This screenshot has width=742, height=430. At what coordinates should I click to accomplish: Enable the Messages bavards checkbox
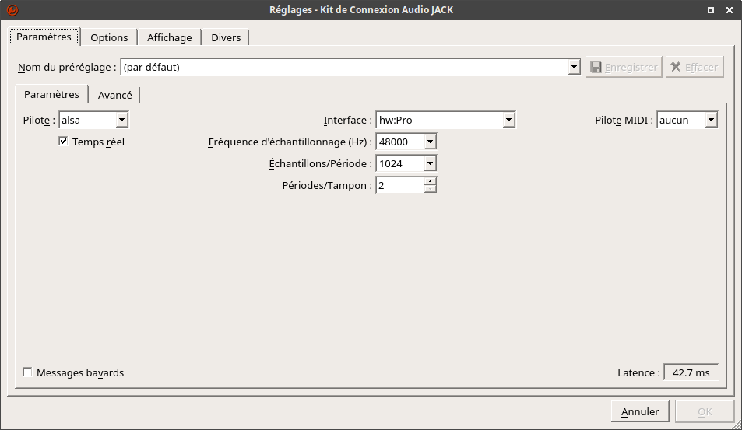[27, 372]
